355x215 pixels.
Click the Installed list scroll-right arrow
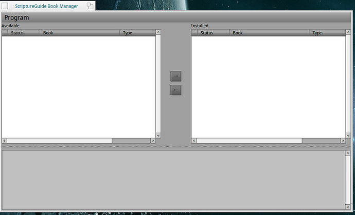343,141
